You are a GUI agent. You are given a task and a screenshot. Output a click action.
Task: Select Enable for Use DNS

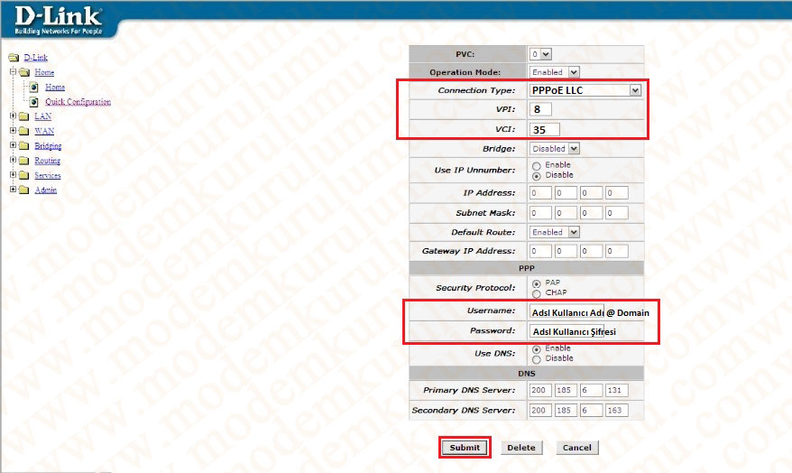click(537, 349)
